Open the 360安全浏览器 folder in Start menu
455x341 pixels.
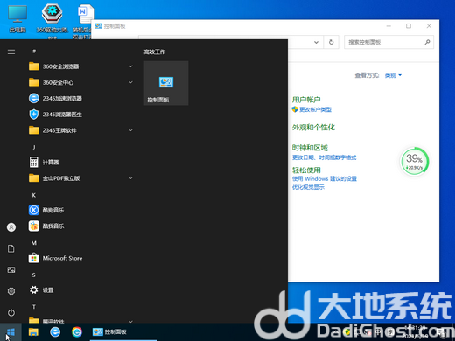(x=80, y=66)
